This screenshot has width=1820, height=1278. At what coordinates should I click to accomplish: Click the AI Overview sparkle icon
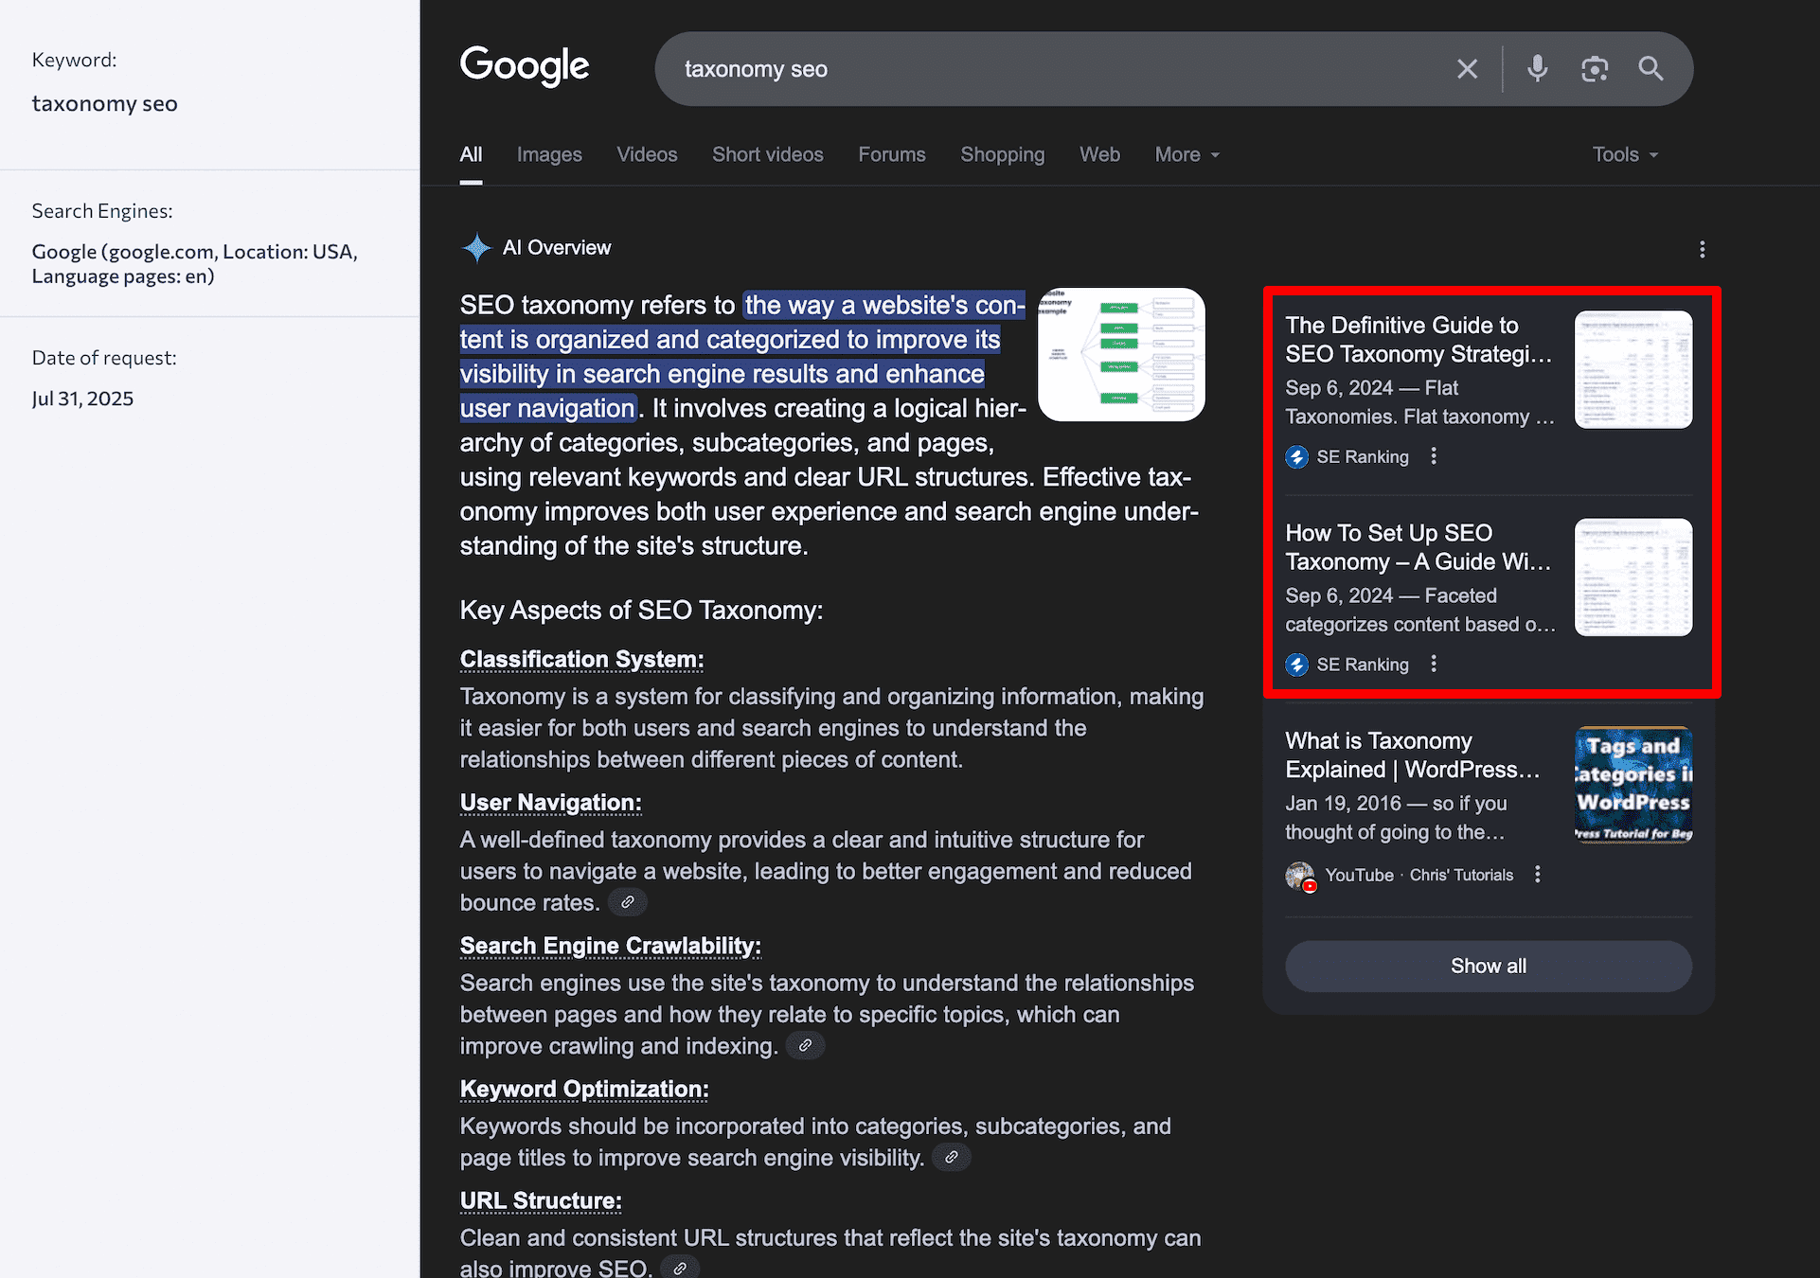[x=477, y=247]
